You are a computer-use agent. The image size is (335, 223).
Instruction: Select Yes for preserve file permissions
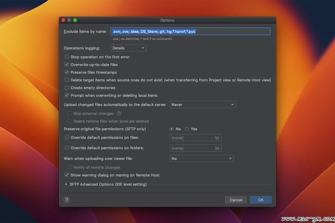point(187,129)
